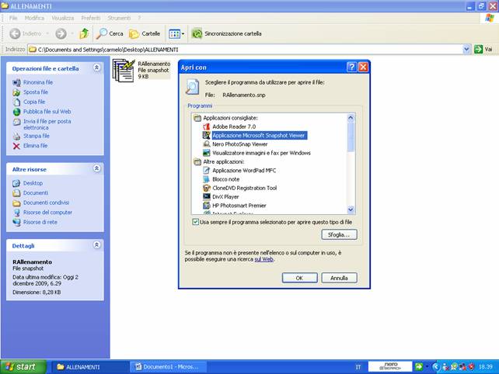499x374 pixels.
Task: Open the File menu
Action: coord(13,18)
